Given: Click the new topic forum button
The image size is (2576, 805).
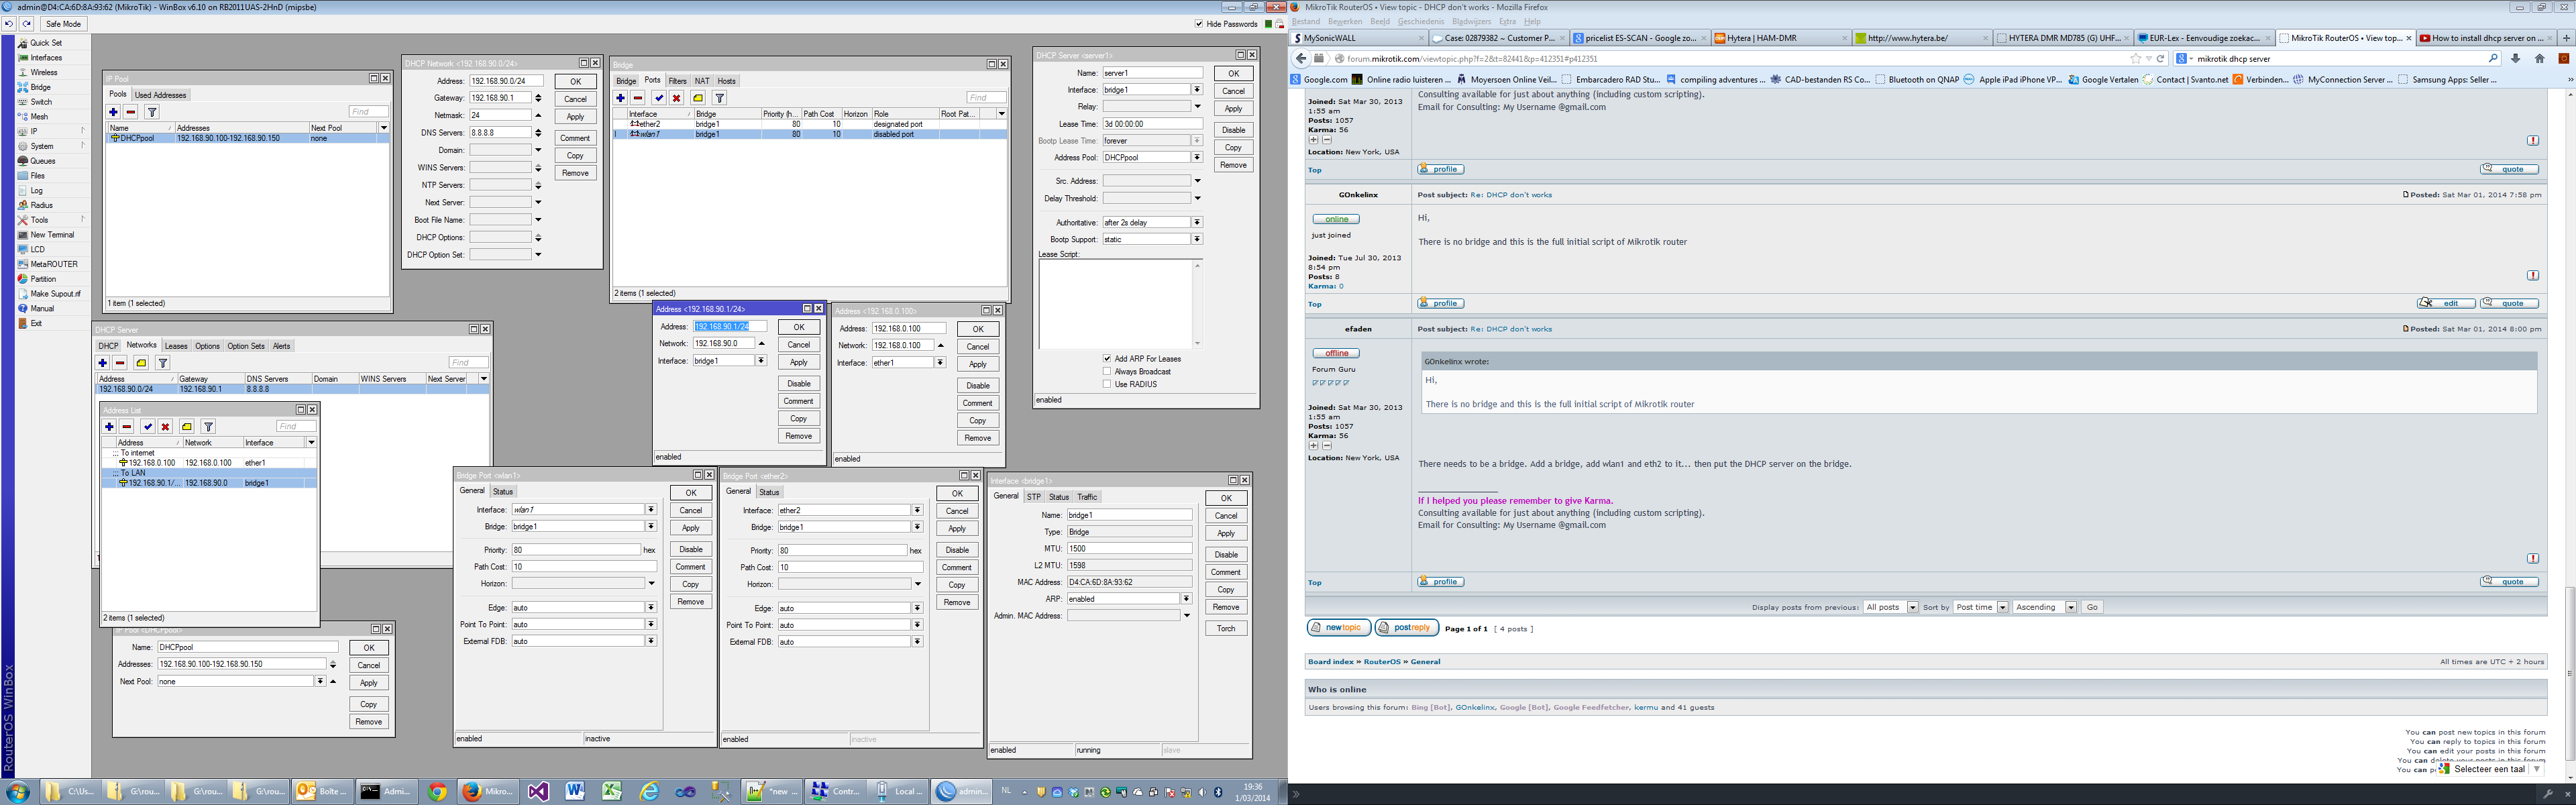Looking at the screenshot, I should pos(1339,628).
